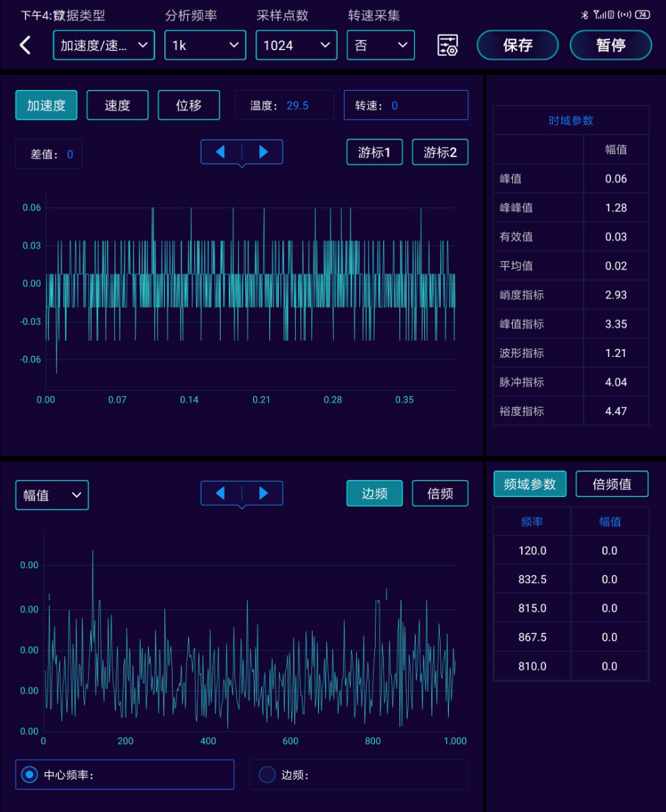Move time-domain cursor left
The image size is (666, 812).
[x=221, y=152]
